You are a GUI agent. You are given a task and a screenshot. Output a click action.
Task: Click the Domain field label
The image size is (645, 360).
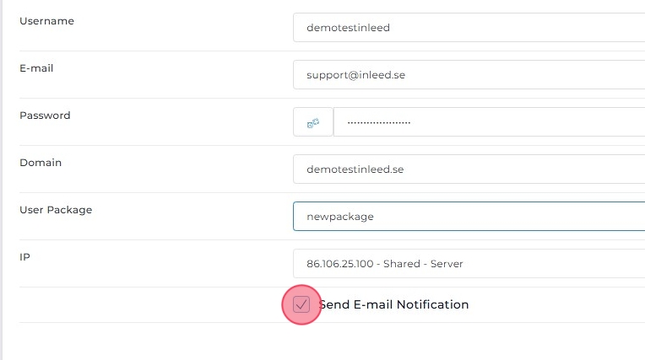(41, 163)
